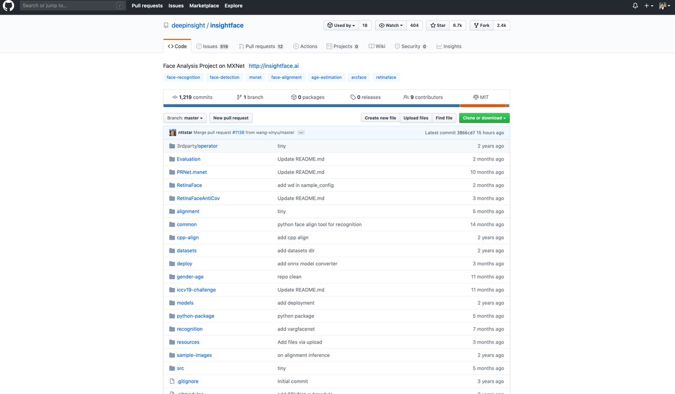Switch to the Projects tab
This screenshot has height=394, width=675.
pos(343,47)
